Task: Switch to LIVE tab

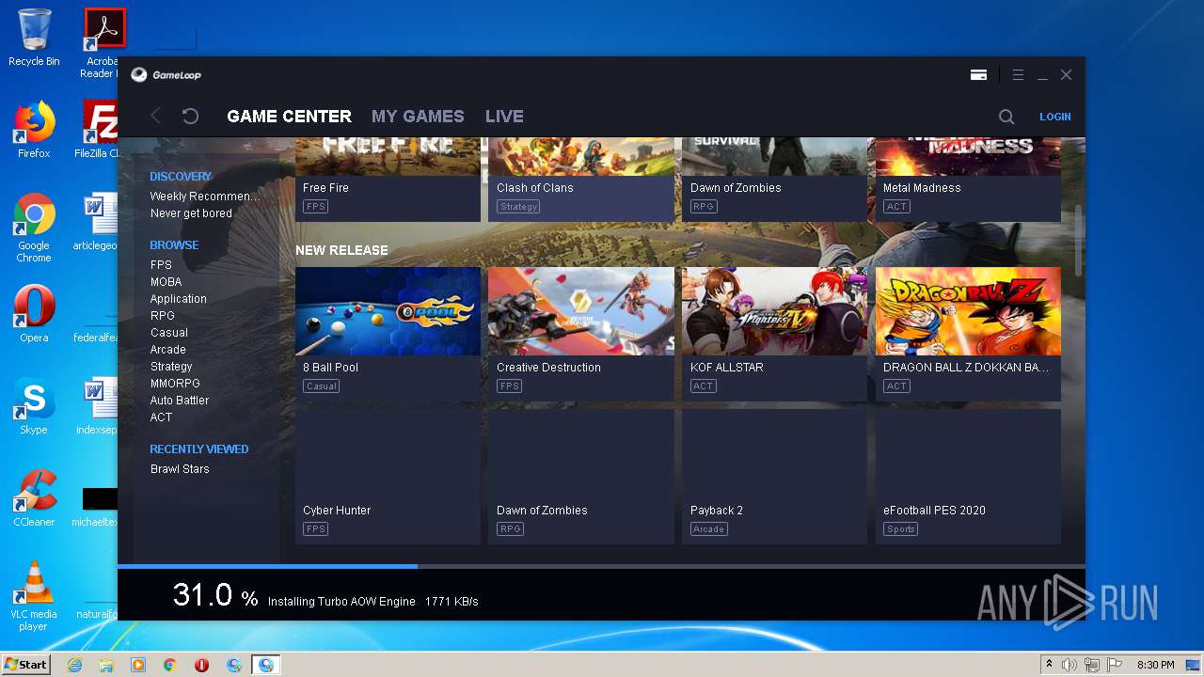Action: pyautogui.click(x=504, y=117)
